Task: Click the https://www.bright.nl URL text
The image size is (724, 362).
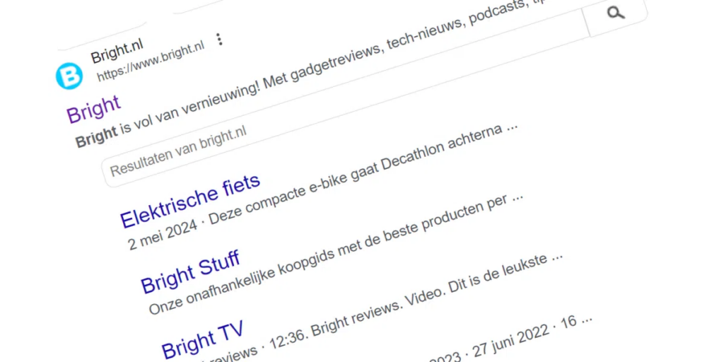Action: point(151,61)
